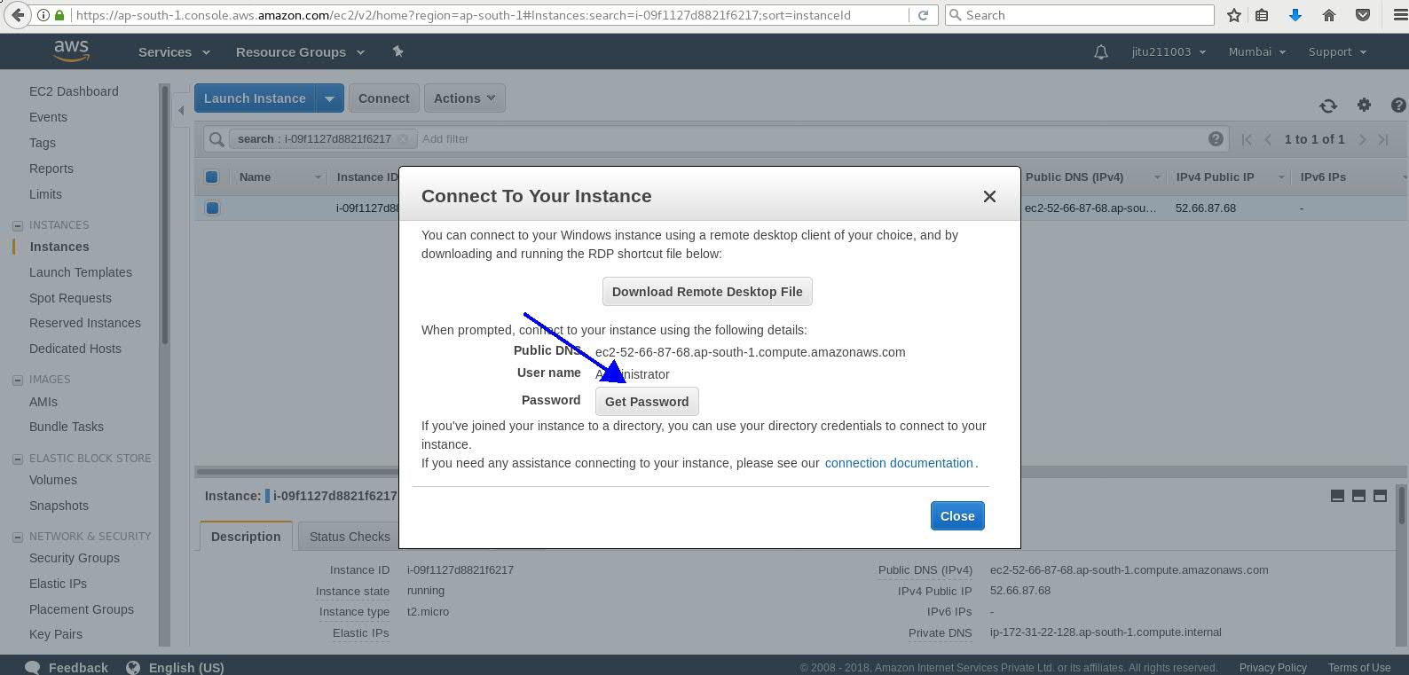Open the Services menu
This screenshot has width=1409, height=675.
pos(174,51)
